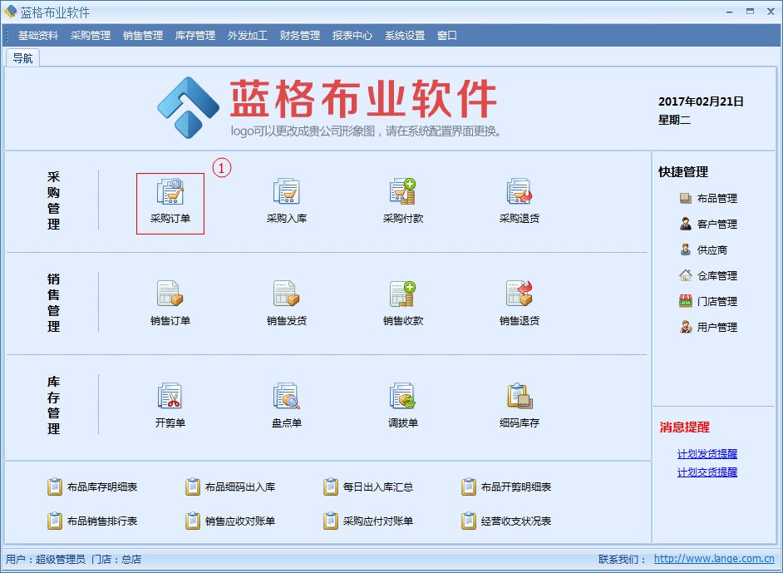Click the 销售退货 sales return icon
This screenshot has width=783, height=573.
click(520, 294)
